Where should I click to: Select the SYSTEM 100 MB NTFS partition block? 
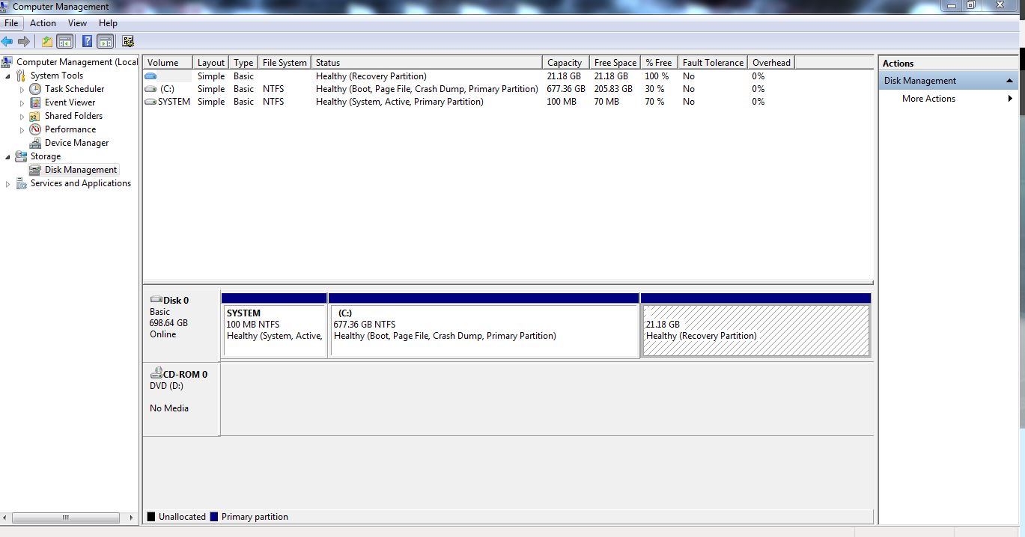point(274,325)
